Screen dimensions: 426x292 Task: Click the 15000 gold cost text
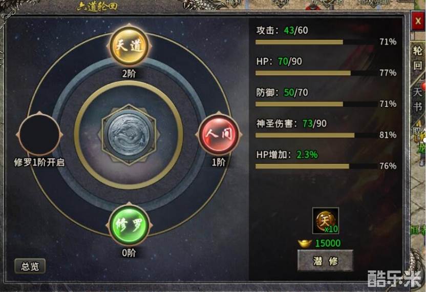[x=328, y=243]
